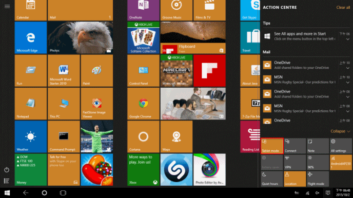The width and height of the screenshot is (353, 198).
Task: Click the taskbar clock and date
Action: [343, 193]
